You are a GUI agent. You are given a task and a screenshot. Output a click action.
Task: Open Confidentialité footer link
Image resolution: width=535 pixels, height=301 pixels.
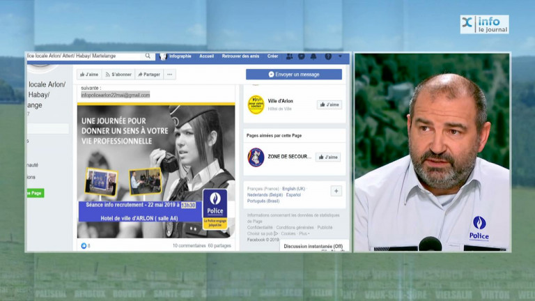[x=260, y=228]
